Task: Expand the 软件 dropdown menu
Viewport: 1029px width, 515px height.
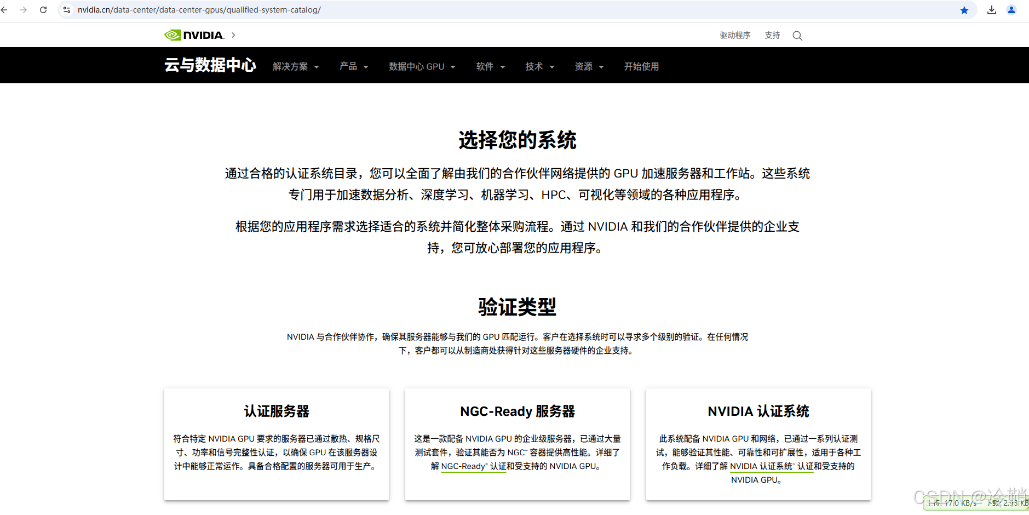Action: click(x=491, y=66)
